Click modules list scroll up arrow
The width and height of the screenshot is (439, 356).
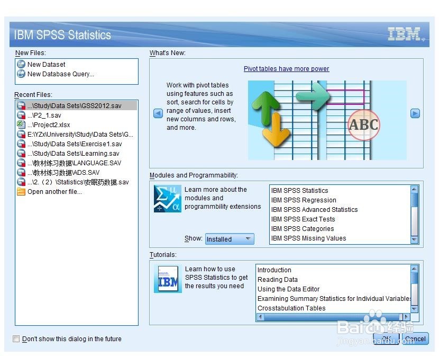click(x=414, y=189)
